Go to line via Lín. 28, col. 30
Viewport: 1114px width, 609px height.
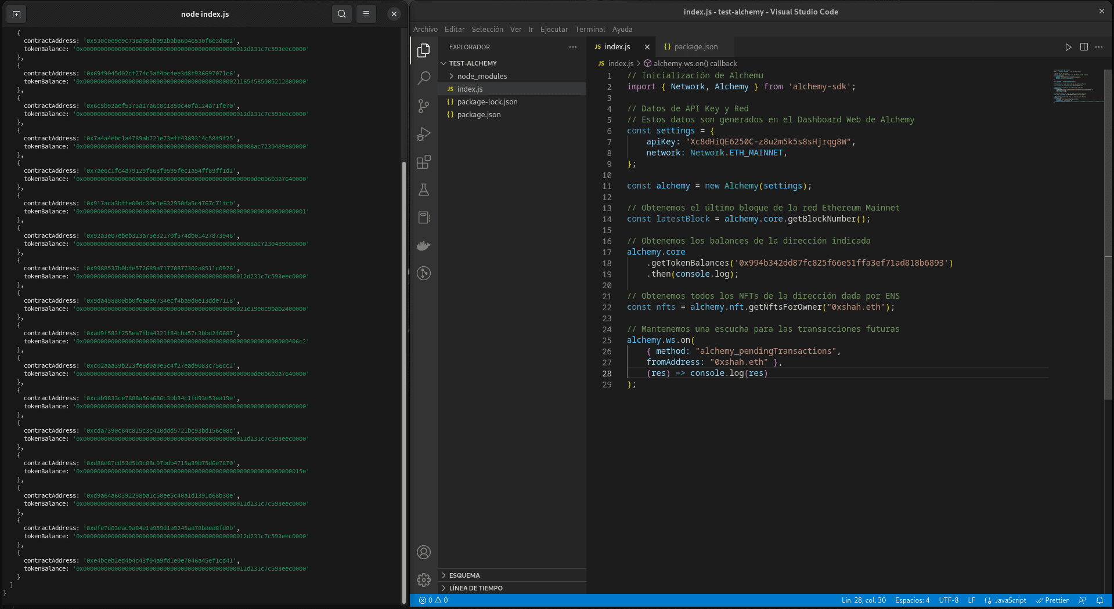pos(864,600)
